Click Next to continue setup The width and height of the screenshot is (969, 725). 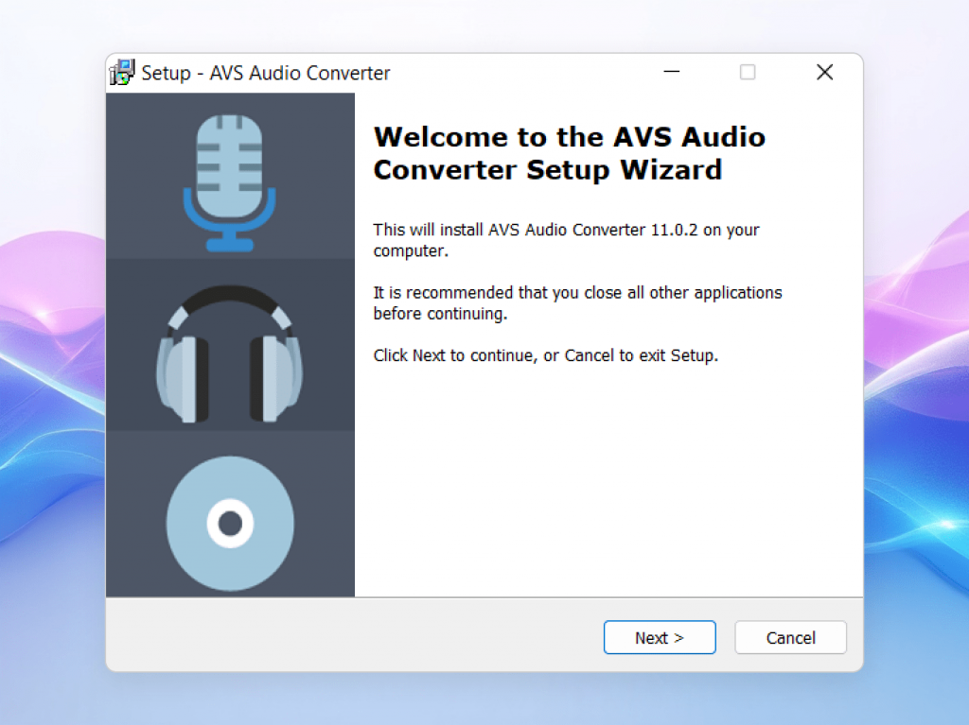[x=660, y=637]
